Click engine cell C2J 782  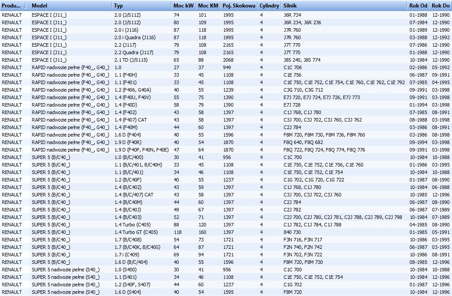tap(292, 210)
